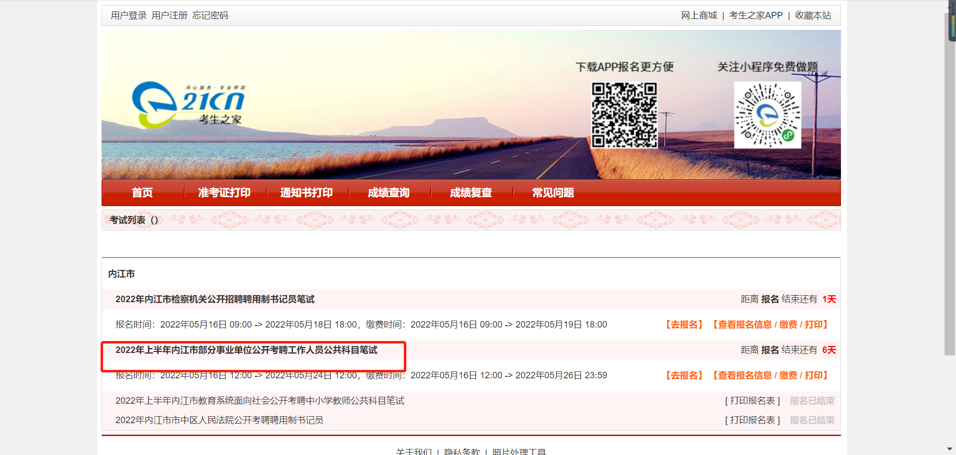Select 成绩查询 in the red menu
Image resolution: width=956 pixels, height=455 pixels.
[x=388, y=193]
